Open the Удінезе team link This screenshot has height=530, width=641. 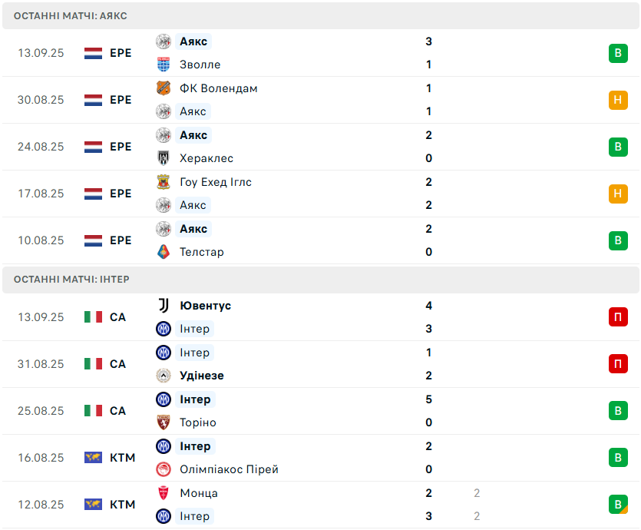(202, 376)
